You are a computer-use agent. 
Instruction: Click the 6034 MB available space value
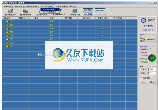[144, 62]
